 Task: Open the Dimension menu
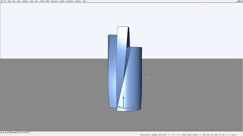click(x=54, y=1)
